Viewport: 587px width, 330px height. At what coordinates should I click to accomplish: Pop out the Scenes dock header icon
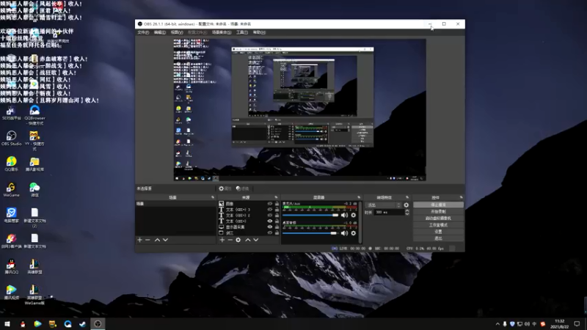[213, 197]
